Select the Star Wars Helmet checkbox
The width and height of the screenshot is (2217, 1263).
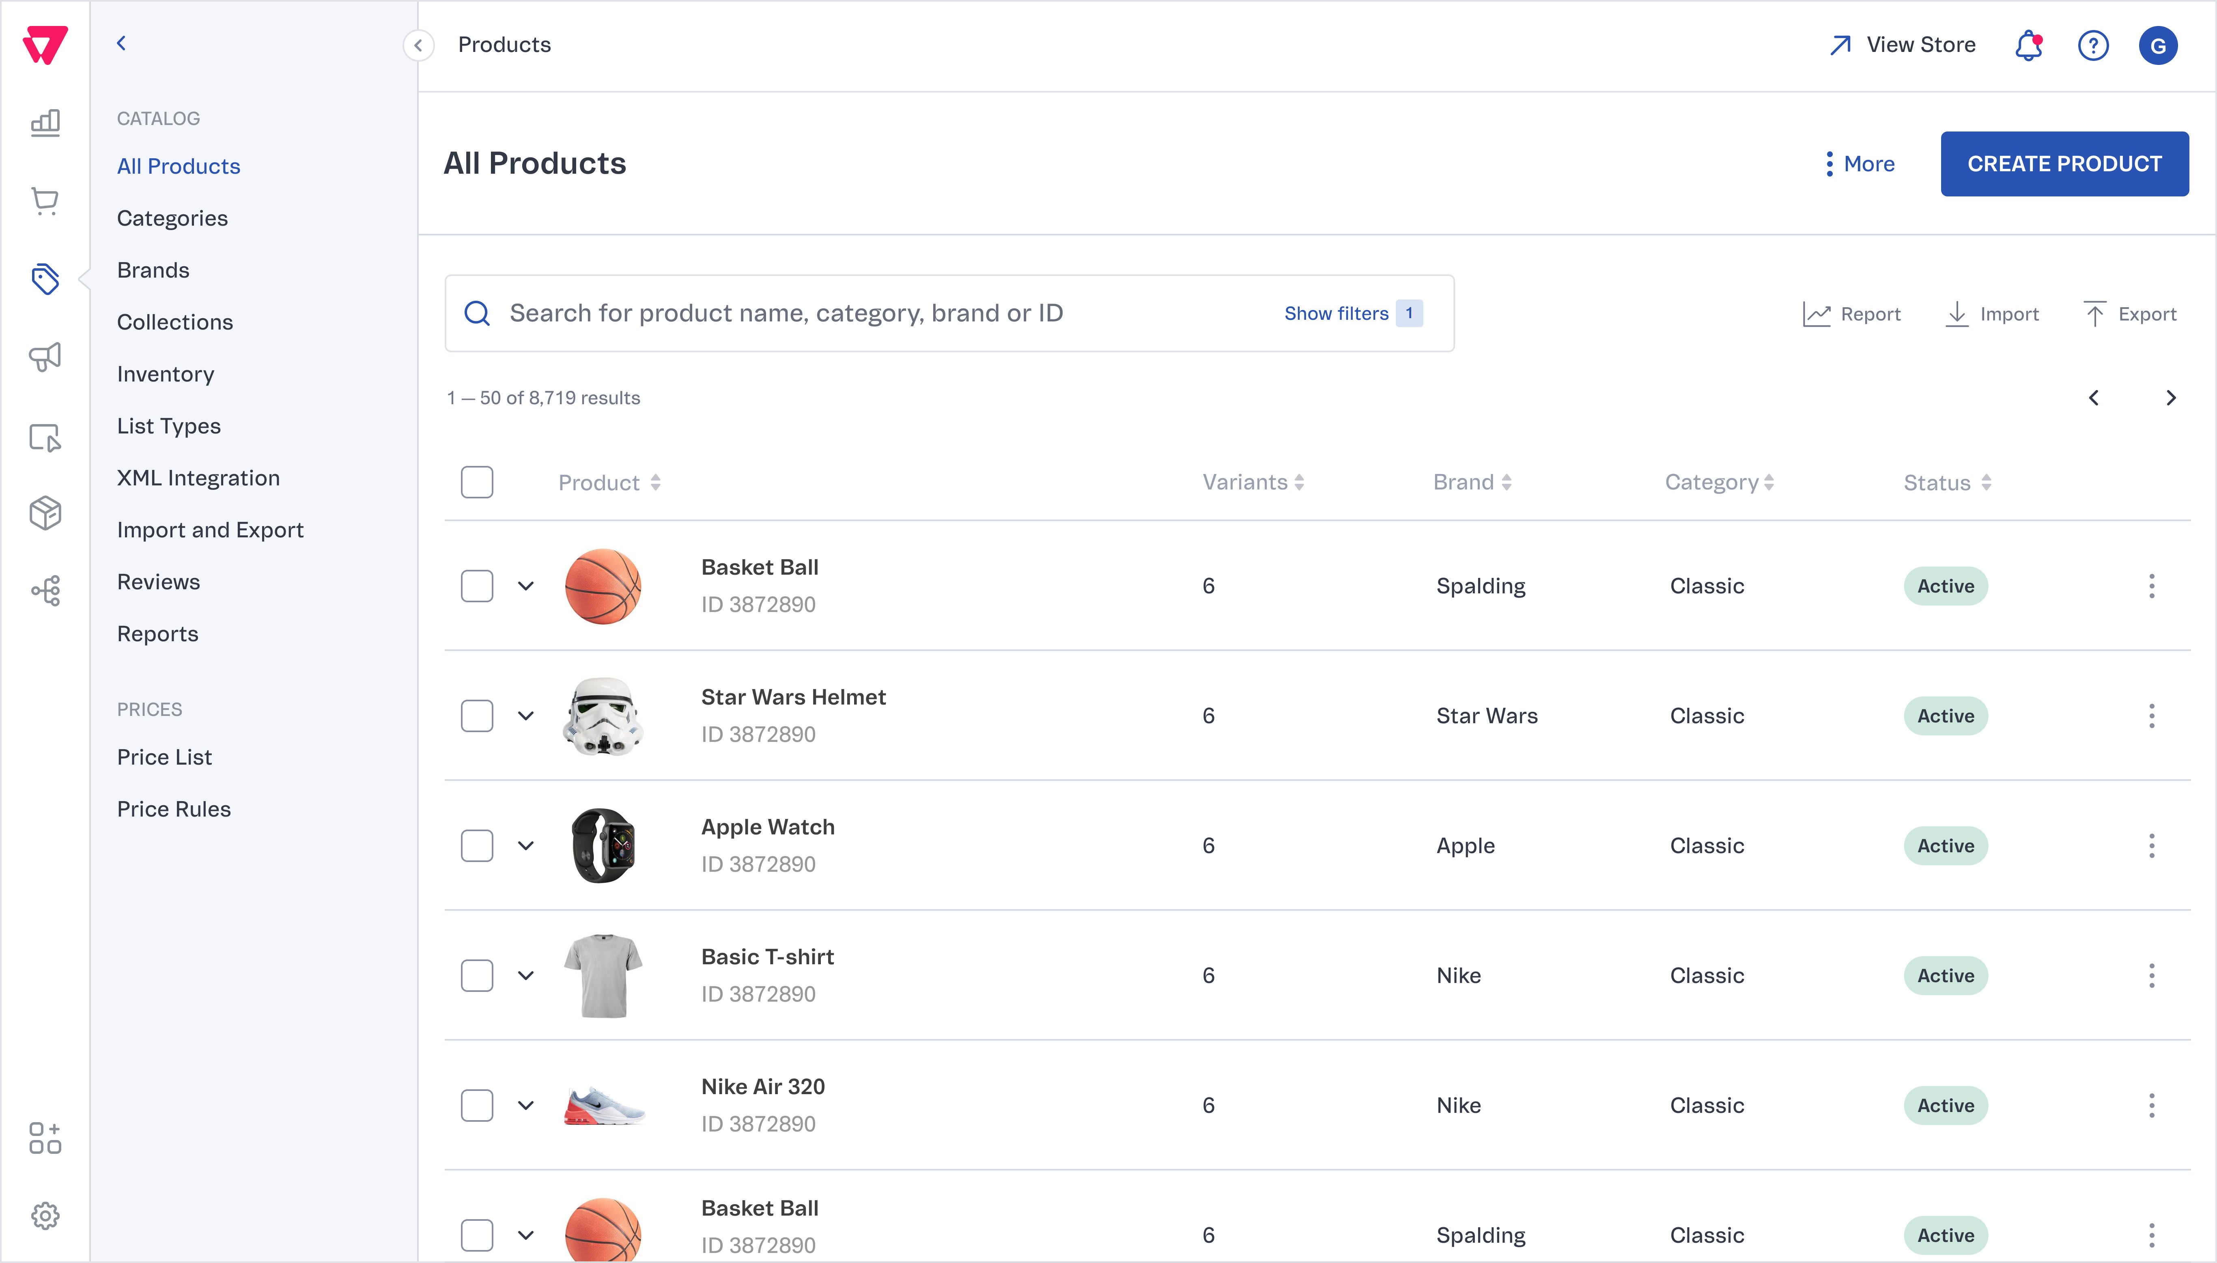click(x=477, y=716)
